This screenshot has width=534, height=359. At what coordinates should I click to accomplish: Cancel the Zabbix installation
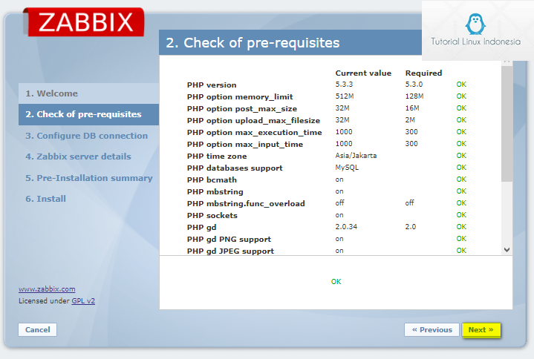point(37,330)
